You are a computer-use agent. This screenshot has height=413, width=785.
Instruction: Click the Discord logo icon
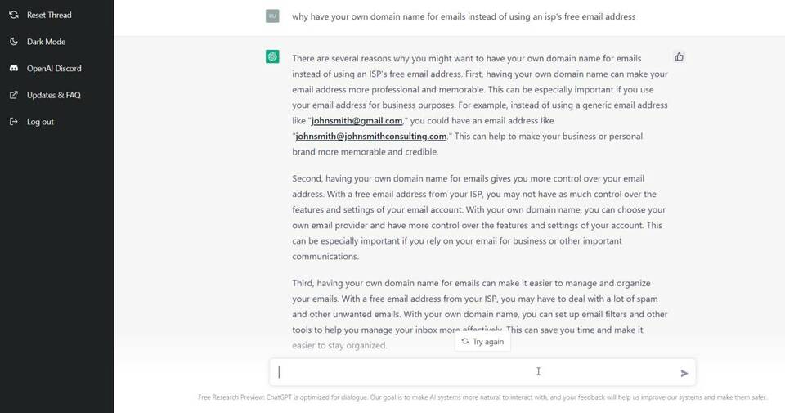coord(14,69)
